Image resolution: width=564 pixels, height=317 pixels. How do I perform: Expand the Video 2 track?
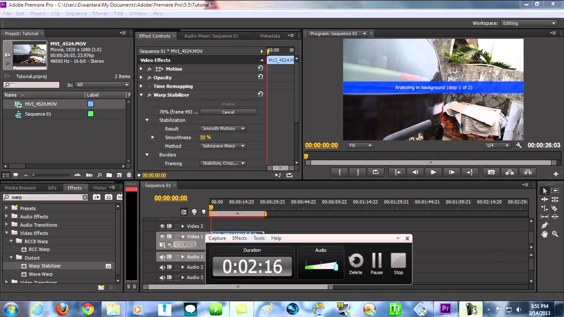(x=183, y=226)
